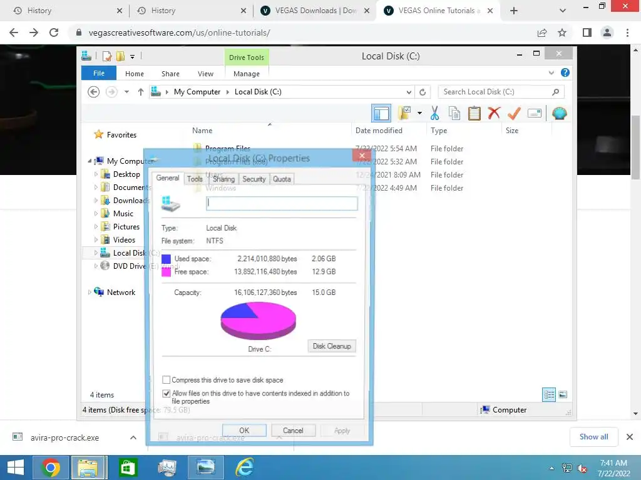This screenshot has width=641, height=480.
Task: Open the customize quick access toolbar dropdown
Action: [133, 57]
